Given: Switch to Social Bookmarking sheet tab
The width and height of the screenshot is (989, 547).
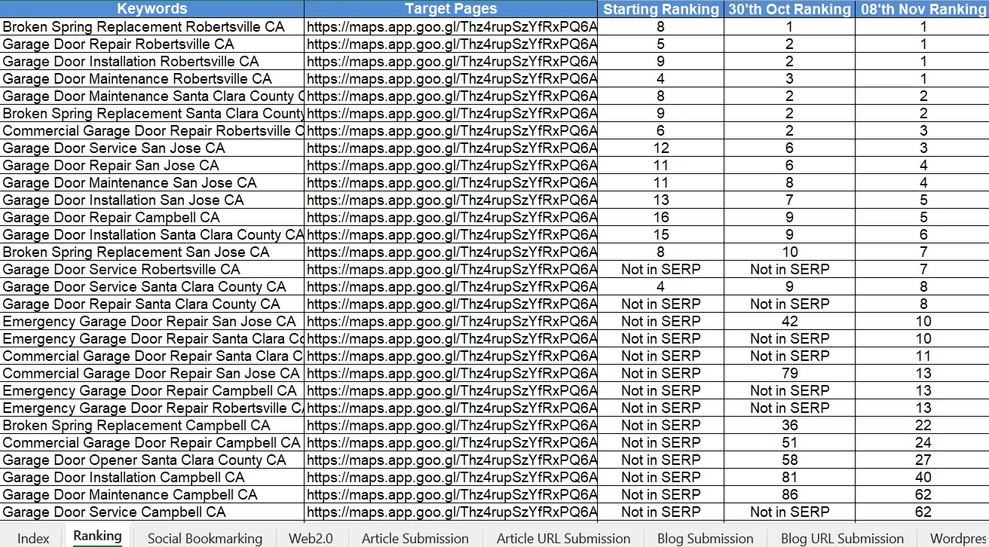Looking at the screenshot, I should pyautogui.click(x=205, y=538).
